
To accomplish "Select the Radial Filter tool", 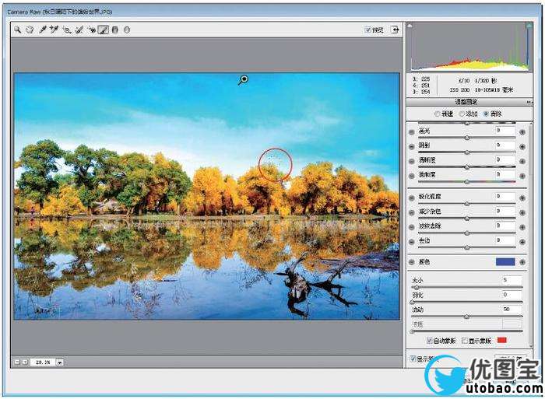I will pyautogui.click(x=127, y=30).
